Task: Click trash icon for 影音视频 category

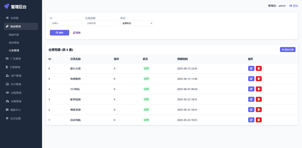Action: 259,99
